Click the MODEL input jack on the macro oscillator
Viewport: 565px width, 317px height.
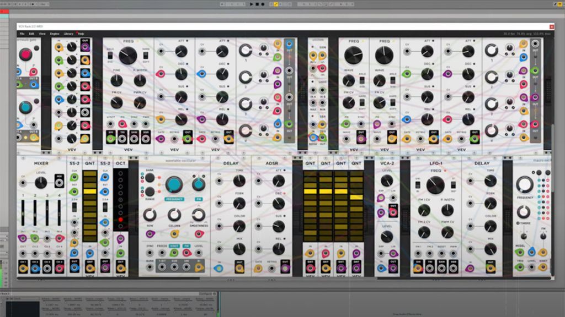click(520, 252)
